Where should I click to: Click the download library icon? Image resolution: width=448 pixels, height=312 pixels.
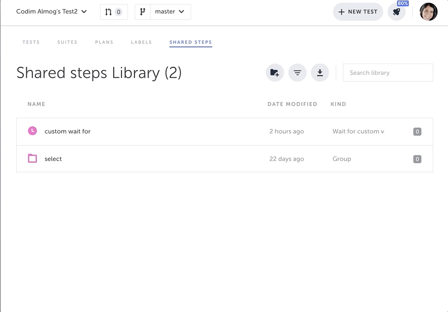[x=320, y=73]
